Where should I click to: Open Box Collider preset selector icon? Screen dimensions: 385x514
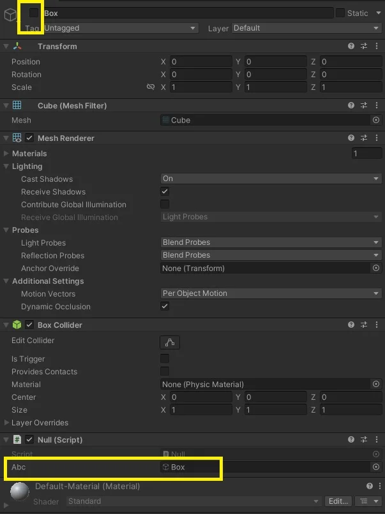point(364,325)
